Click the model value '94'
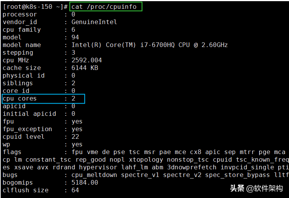The image size is (289, 198). click(x=75, y=37)
